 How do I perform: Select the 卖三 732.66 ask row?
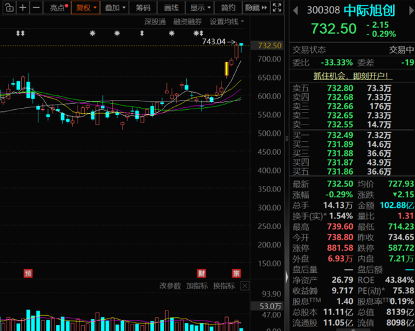[x=352, y=107]
